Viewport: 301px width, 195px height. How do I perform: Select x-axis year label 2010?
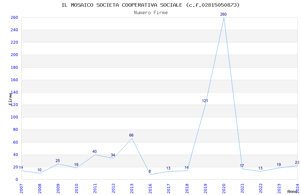[x=76, y=189]
